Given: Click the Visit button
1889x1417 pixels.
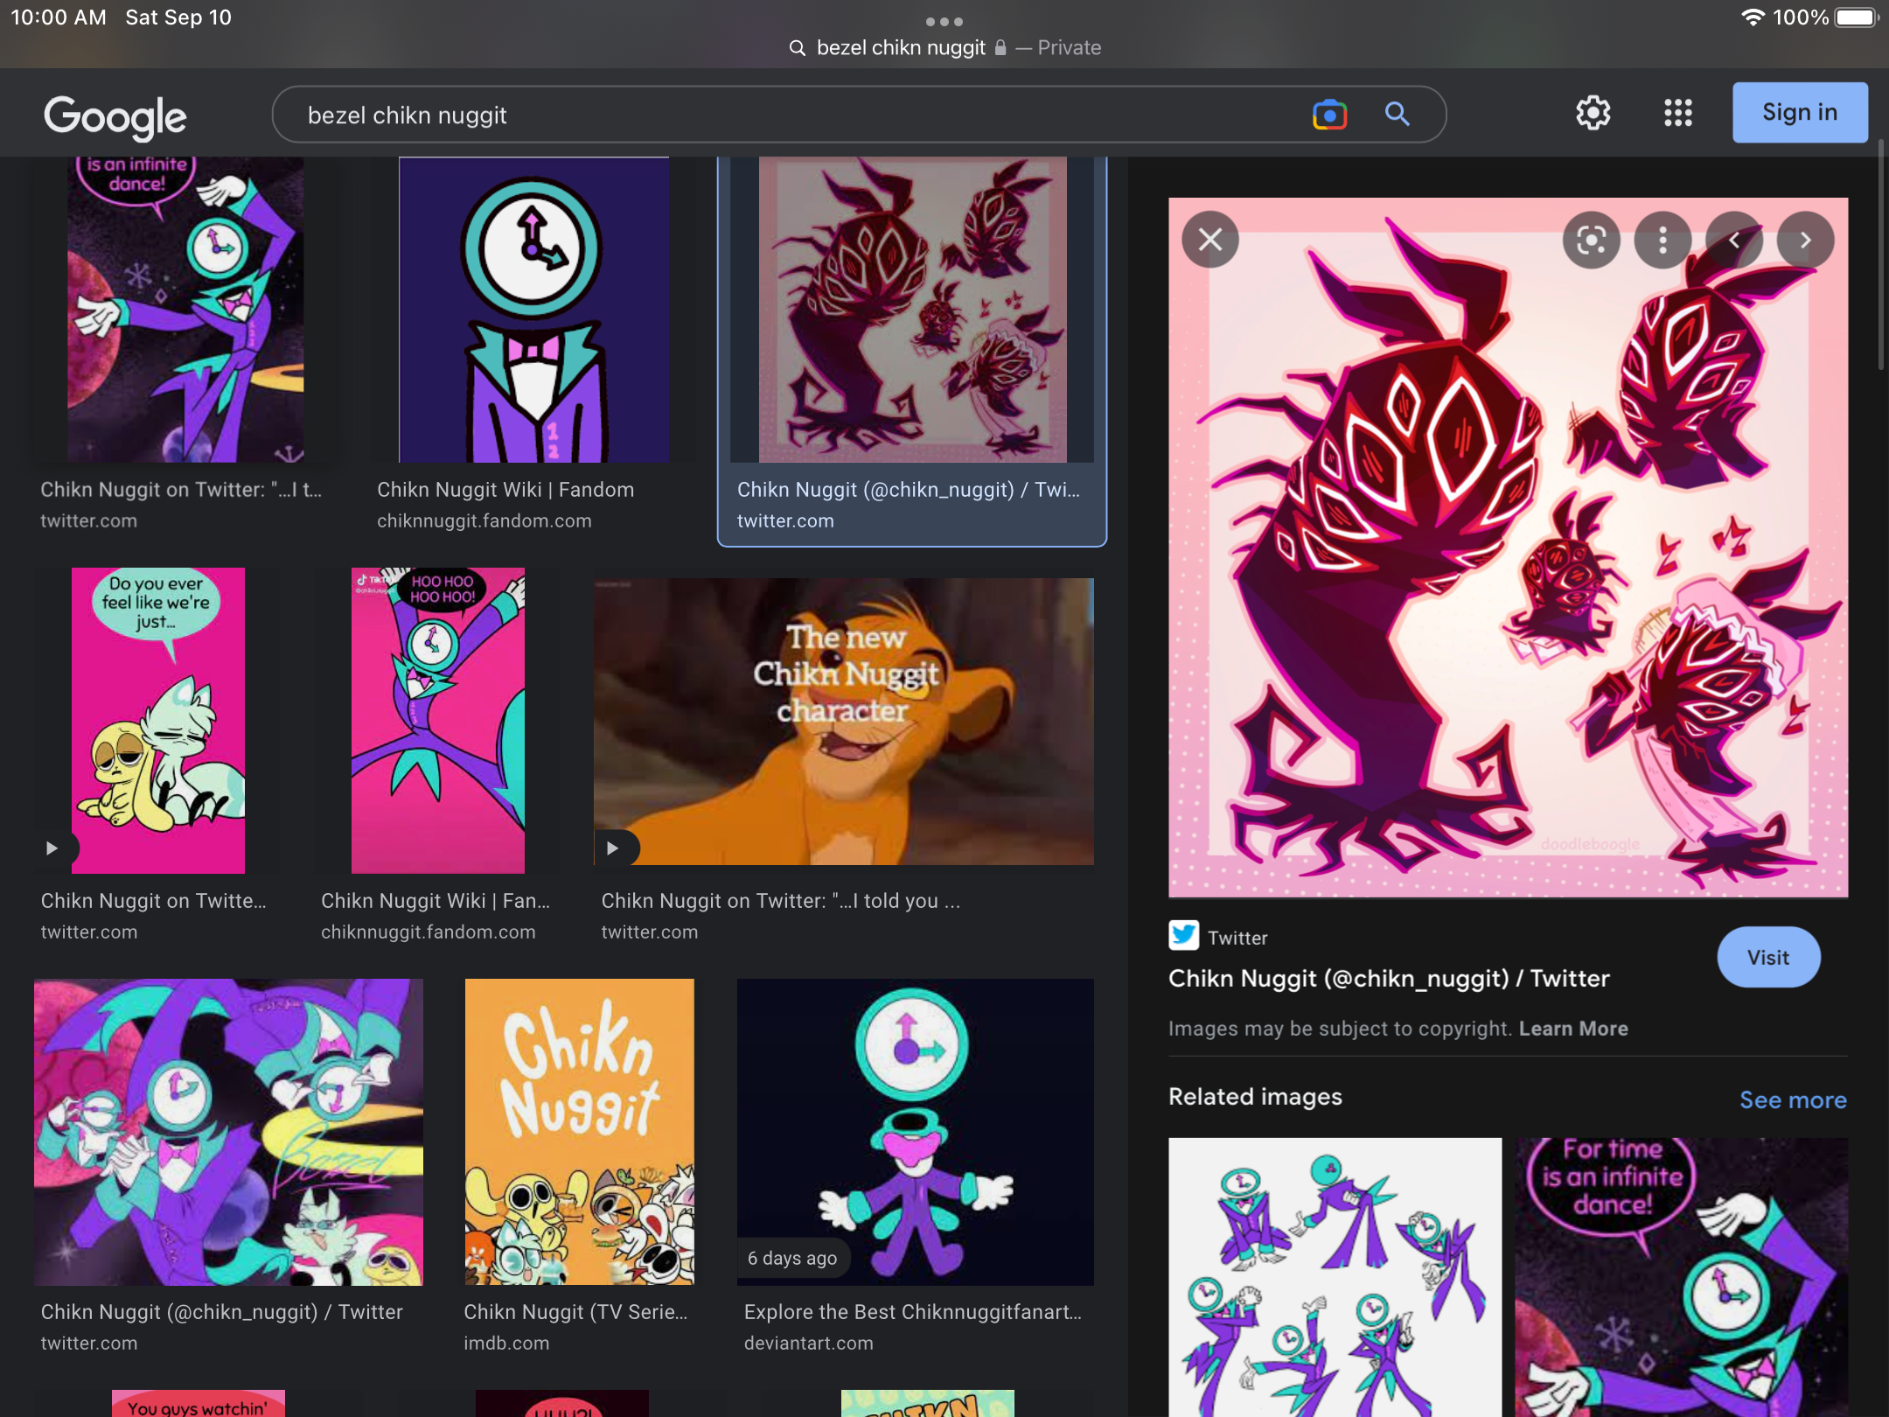Looking at the screenshot, I should coord(1768,958).
